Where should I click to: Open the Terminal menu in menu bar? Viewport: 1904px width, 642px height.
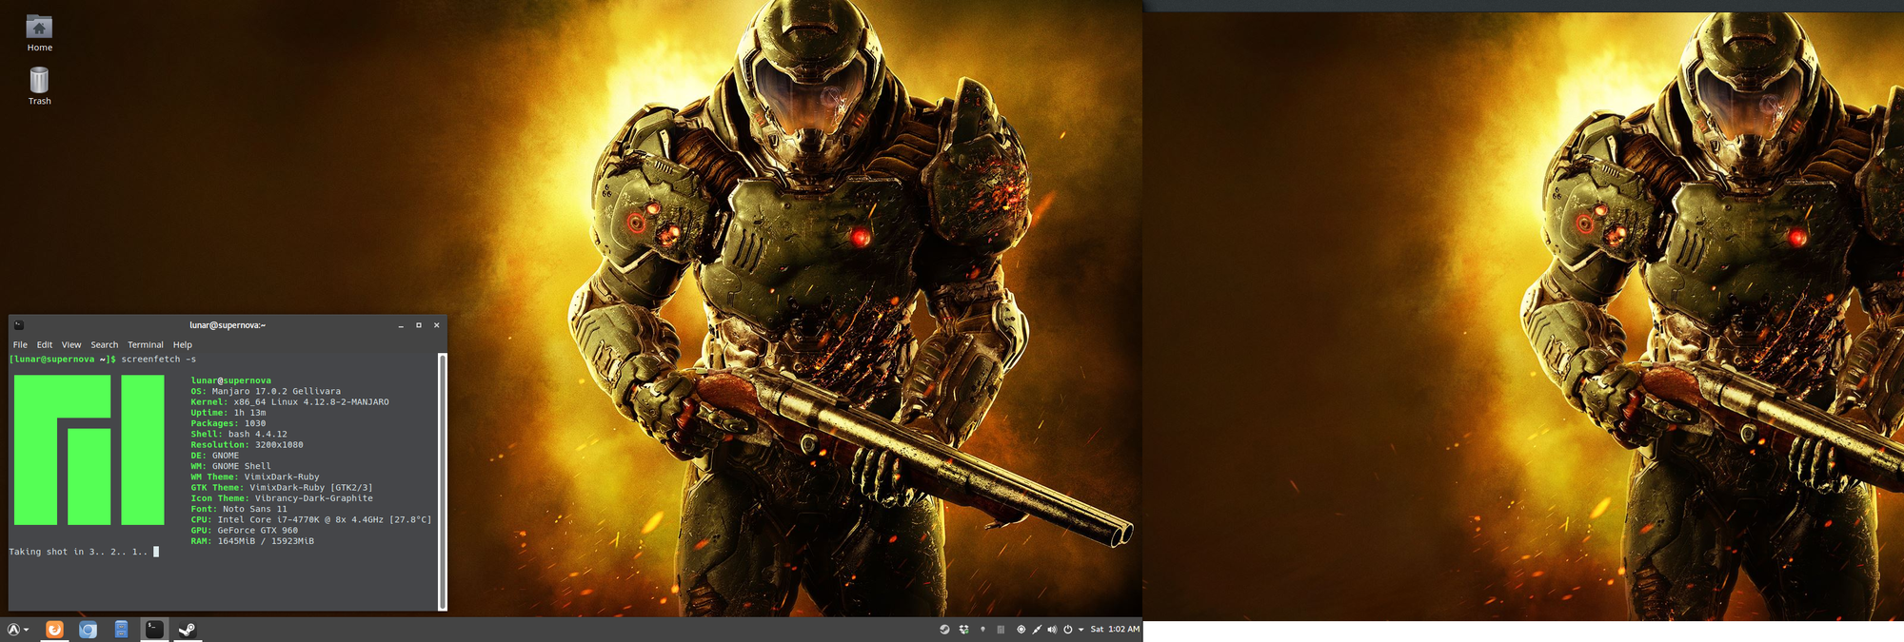tap(146, 345)
